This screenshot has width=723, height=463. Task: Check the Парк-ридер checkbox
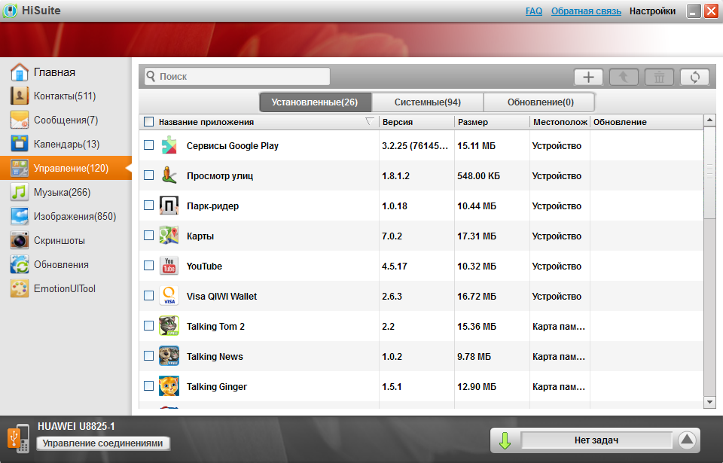click(148, 206)
